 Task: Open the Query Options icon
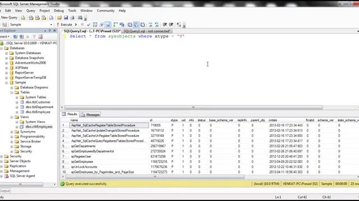click(x=102, y=25)
